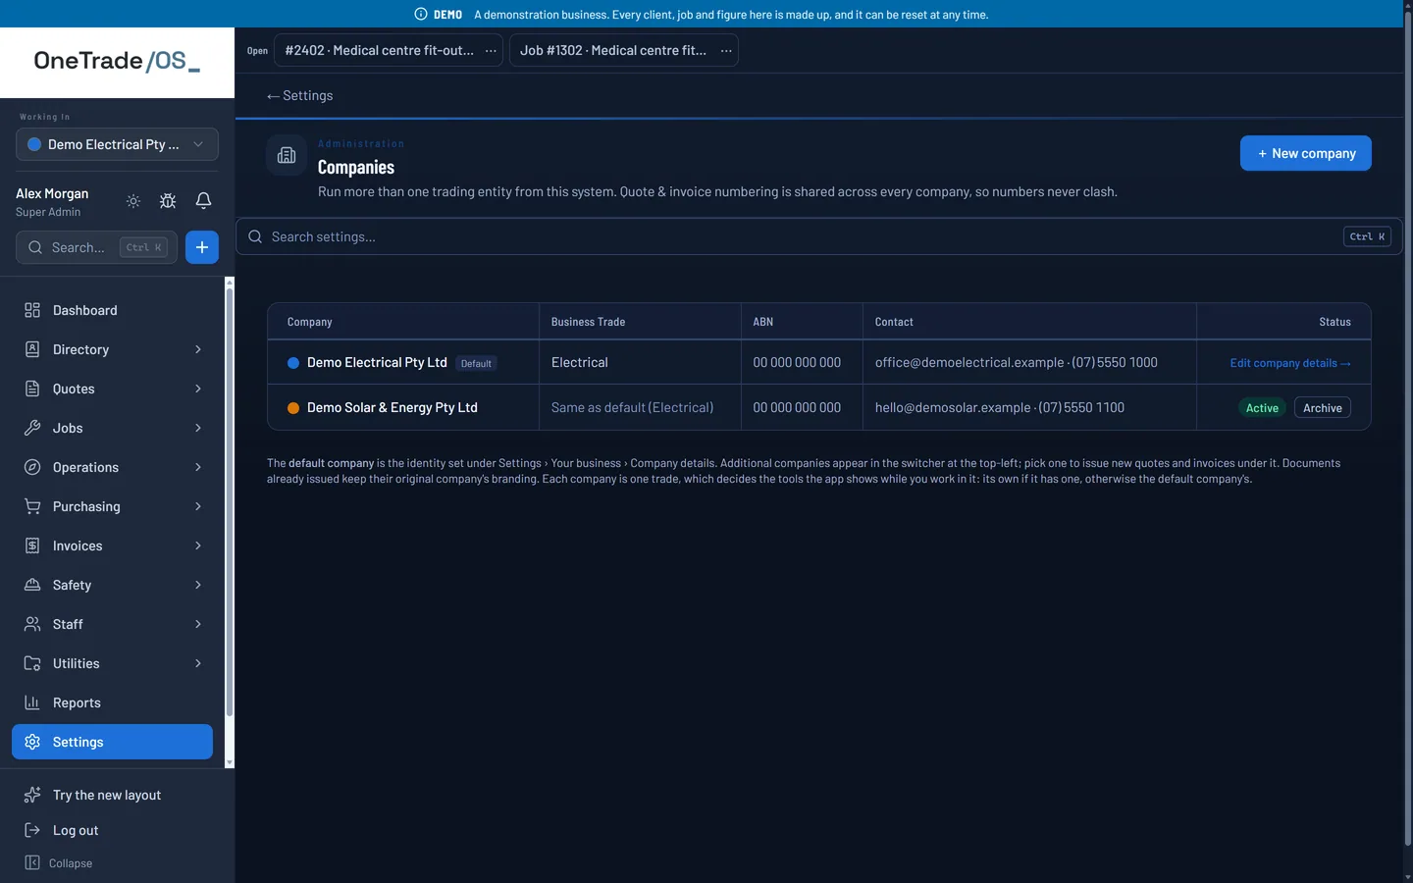Click the Try the new layout sparkle icon

click(32, 795)
